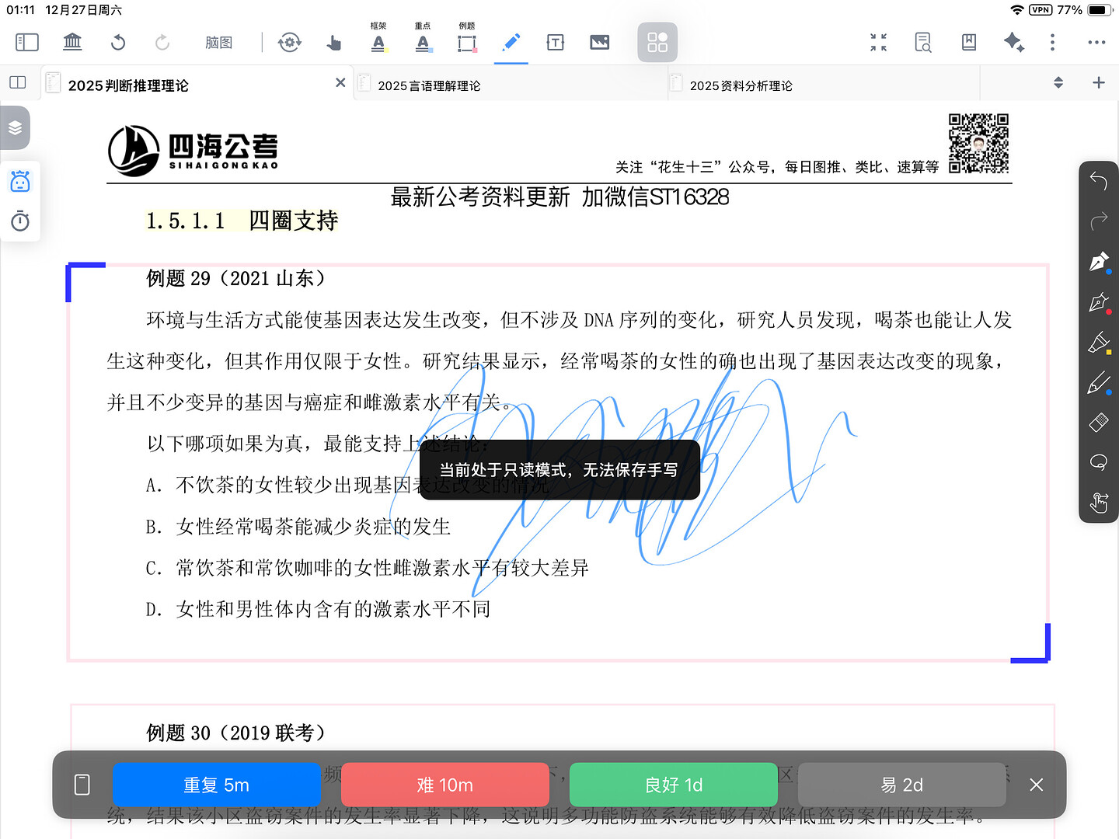Image resolution: width=1119 pixels, height=839 pixels.
Task: Click the undo arrow in drawing palette
Action: [x=1098, y=181]
